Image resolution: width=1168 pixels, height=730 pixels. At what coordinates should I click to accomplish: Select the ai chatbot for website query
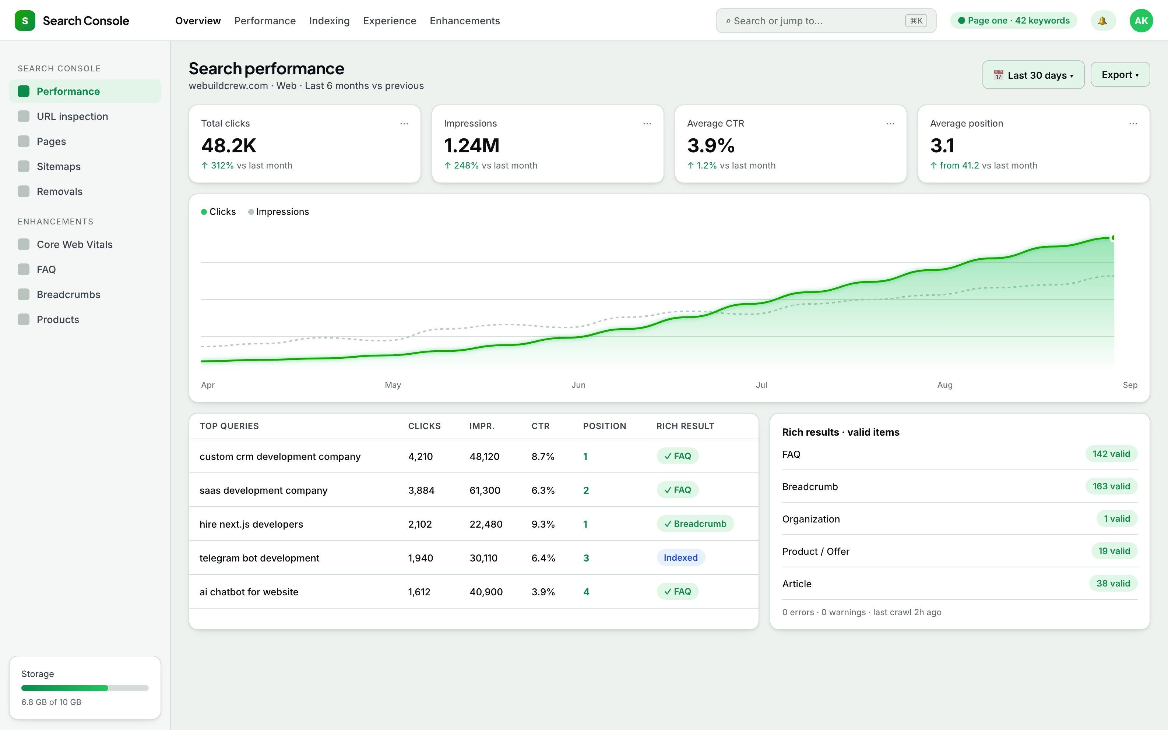click(249, 592)
